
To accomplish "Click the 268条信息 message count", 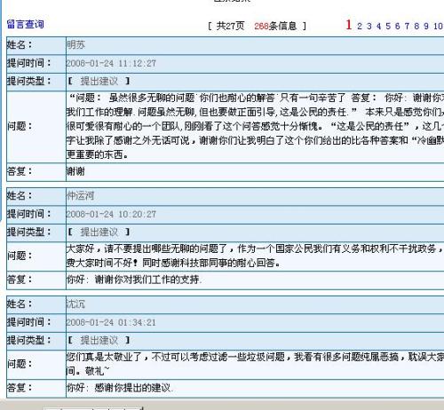I will coord(275,26).
